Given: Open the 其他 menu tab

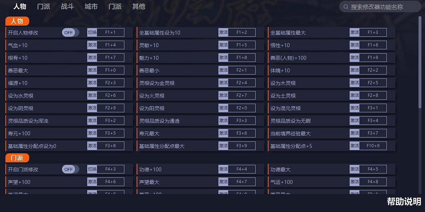Looking at the screenshot, I should pyautogui.click(x=138, y=6).
